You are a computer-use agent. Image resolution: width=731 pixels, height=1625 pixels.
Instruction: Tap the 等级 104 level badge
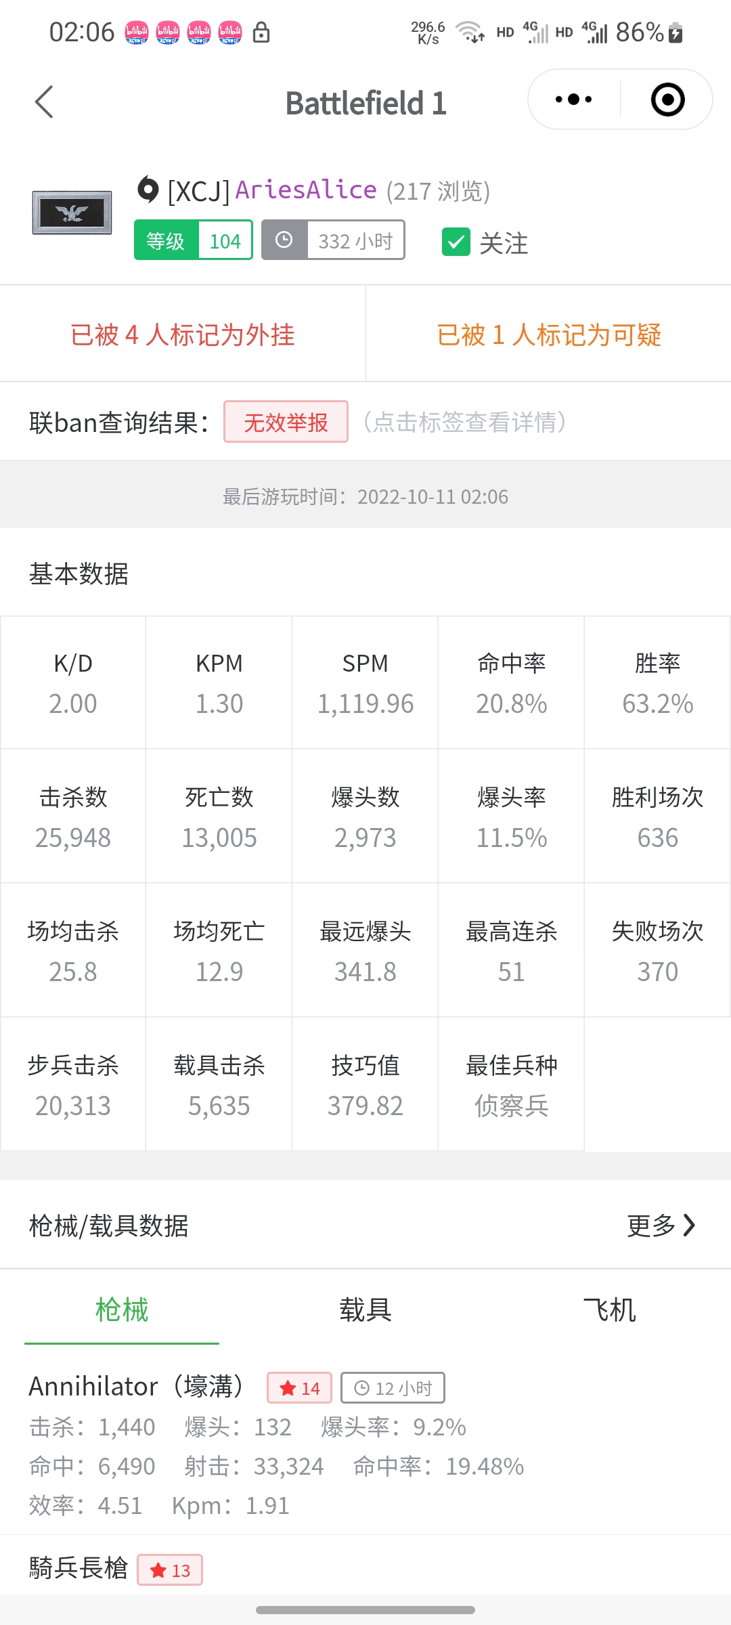tap(194, 240)
